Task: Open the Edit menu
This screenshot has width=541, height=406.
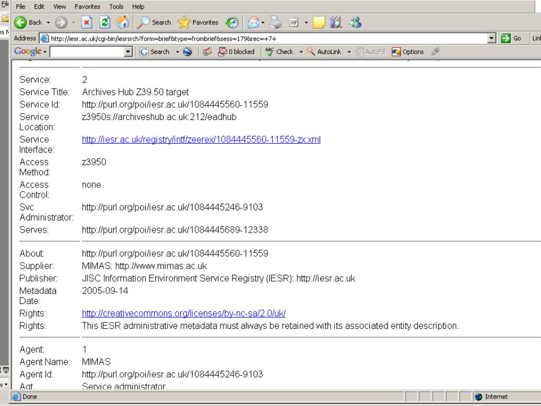Action: (x=39, y=6)
